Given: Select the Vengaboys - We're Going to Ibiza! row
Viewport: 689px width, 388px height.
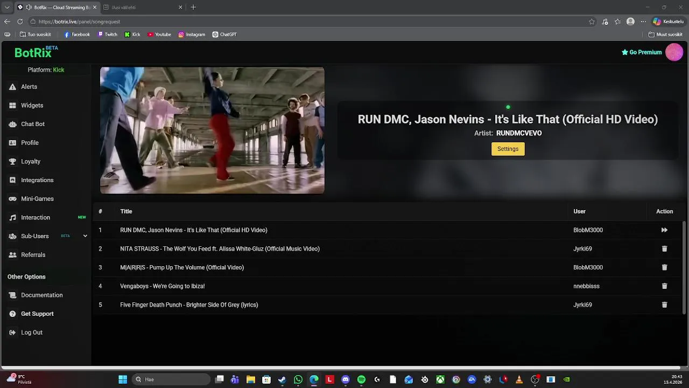Looking at the screenshot, I should (388, 286).
